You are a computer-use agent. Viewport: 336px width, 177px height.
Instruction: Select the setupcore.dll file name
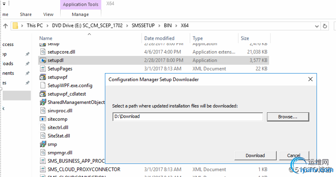pos(61,52)
